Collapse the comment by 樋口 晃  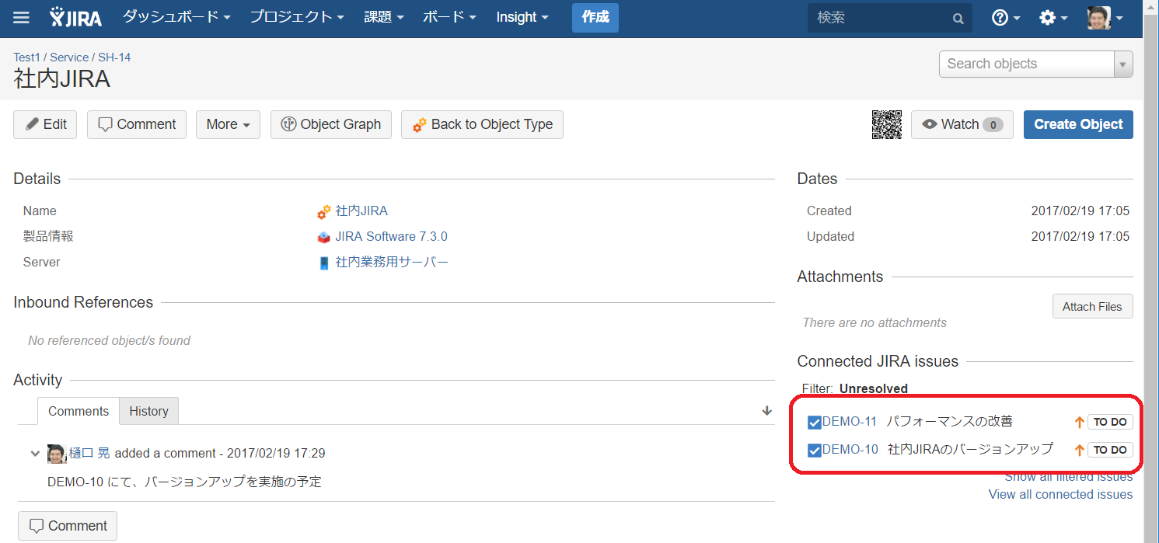pyautogui.click(x=34, y=454)
